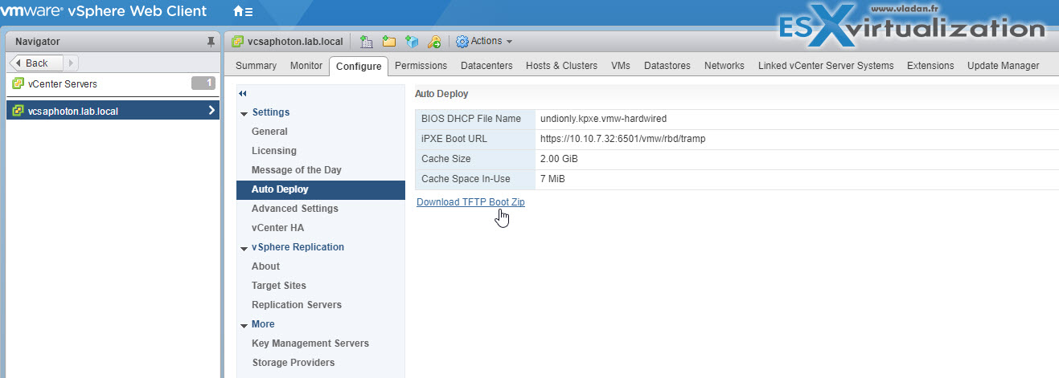The width and height of the screenshot is (1059, 378).
Task: Open Message of the Day settings
Action: tap(297, 170)
